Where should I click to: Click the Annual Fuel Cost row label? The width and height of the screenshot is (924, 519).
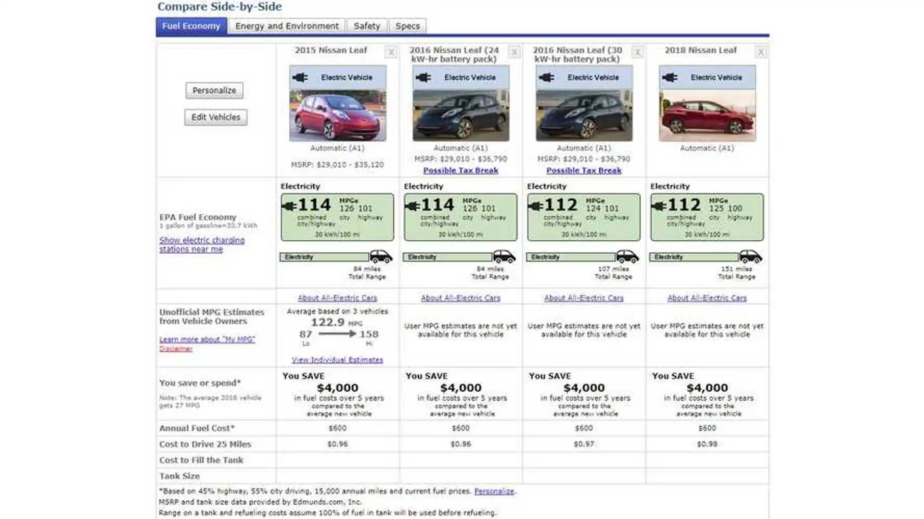[197, 428]
